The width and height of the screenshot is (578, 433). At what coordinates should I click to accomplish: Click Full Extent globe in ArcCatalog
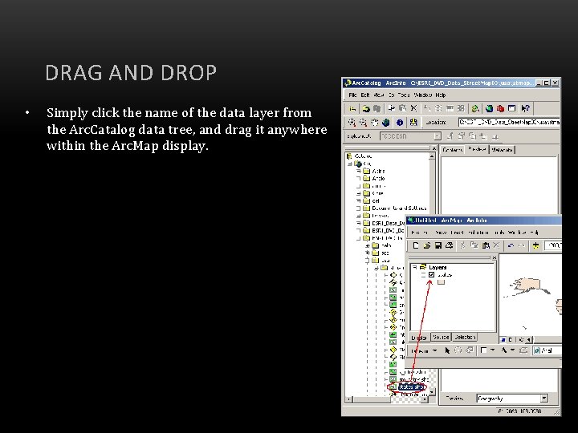(386, 122)
